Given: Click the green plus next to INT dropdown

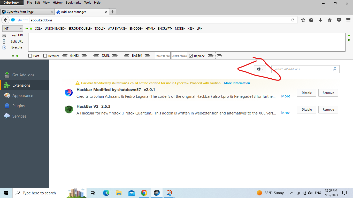Looking at the screenshot, I should (x=31, y=29).
